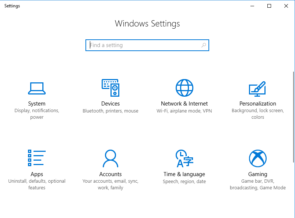This screenshot has width=295, height=218.
Task: Open the System laptop icon
Action: pos(37,88)
